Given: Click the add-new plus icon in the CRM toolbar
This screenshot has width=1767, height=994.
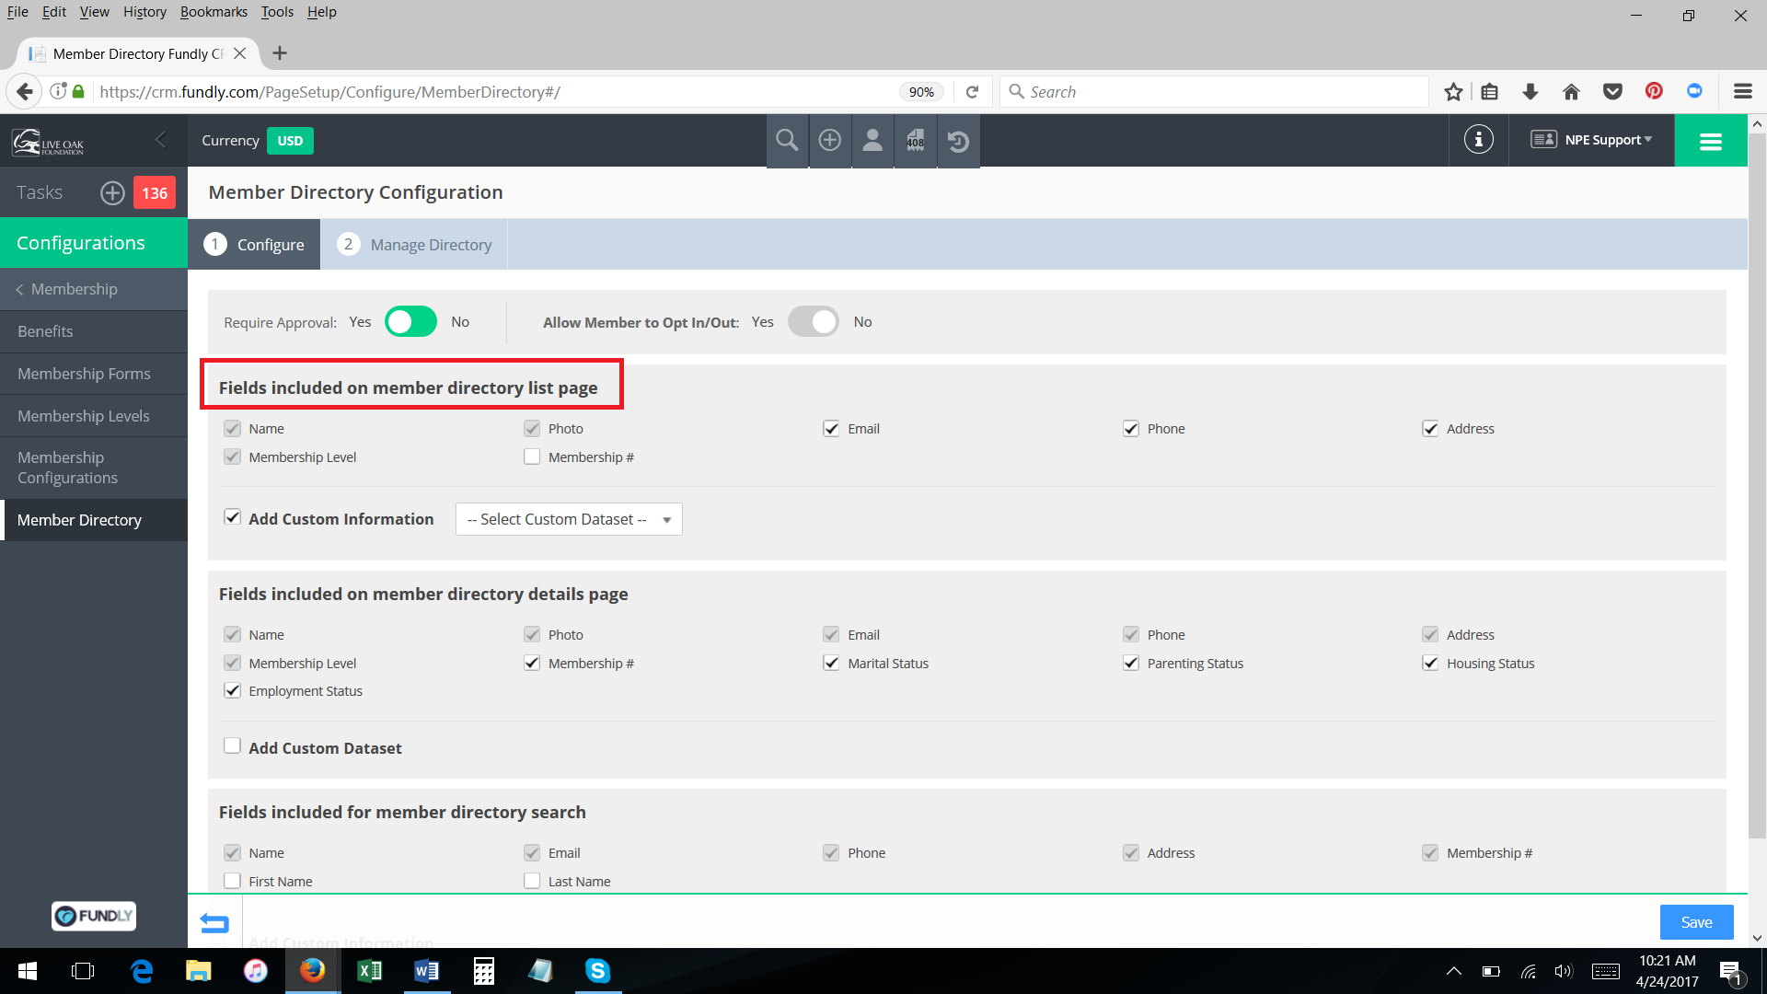Looking at the screenshot, I should coord(830,141).
